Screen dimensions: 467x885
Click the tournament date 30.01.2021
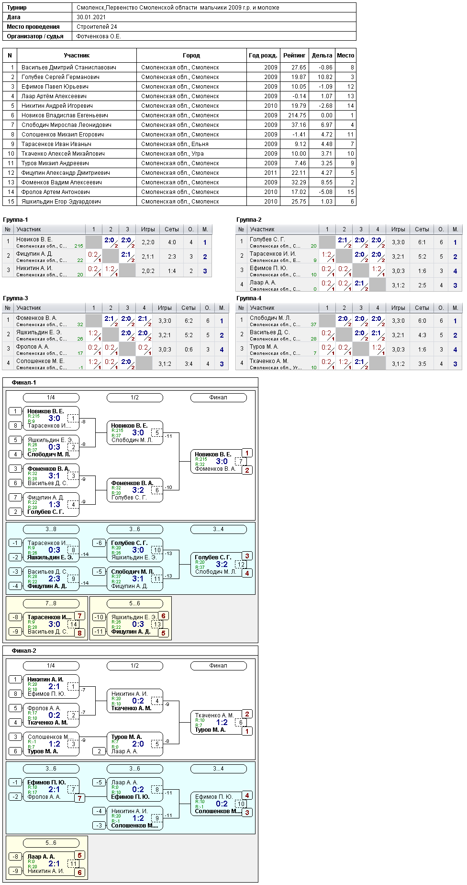point(91,17)
